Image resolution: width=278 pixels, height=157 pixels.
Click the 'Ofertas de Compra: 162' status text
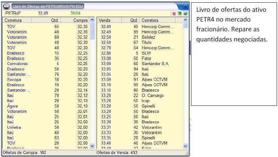(x=24, y=152)
